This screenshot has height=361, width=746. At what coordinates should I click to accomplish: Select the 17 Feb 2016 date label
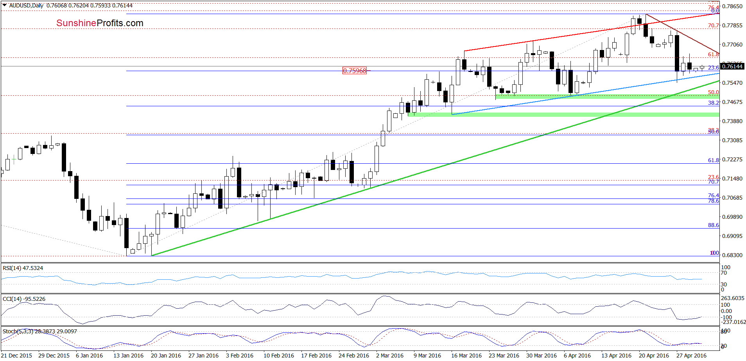coord(316,356)
